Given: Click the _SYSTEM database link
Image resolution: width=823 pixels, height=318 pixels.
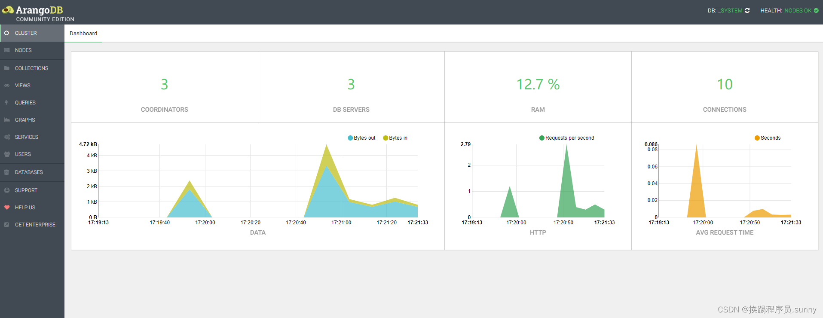Looking at the screenshot, I should pos(730,11).
